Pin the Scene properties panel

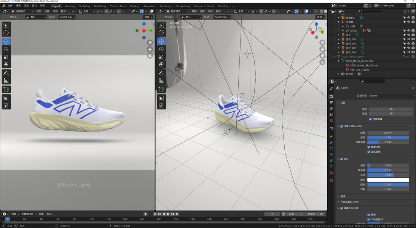pyautogui.click(x=413, y=88)
